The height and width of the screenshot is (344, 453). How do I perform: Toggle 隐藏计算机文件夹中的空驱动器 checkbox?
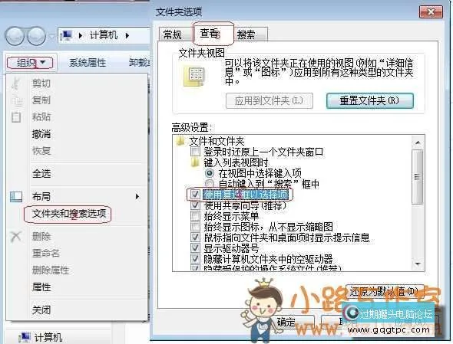(195, 259)
